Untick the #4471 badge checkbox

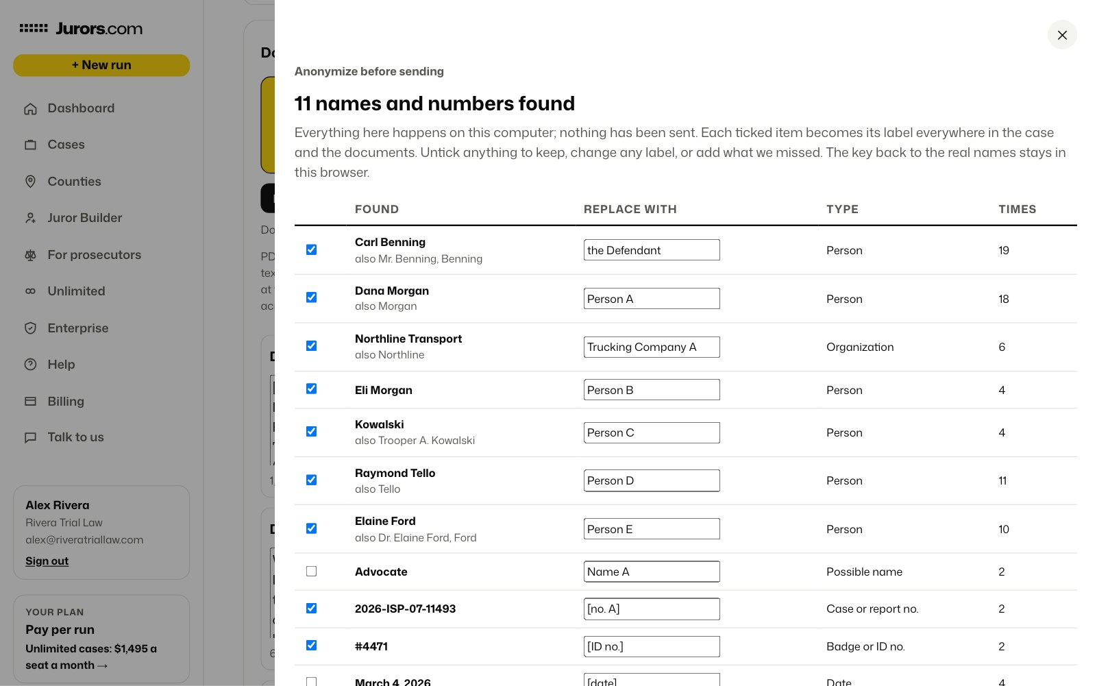click(x=311, y=645)
